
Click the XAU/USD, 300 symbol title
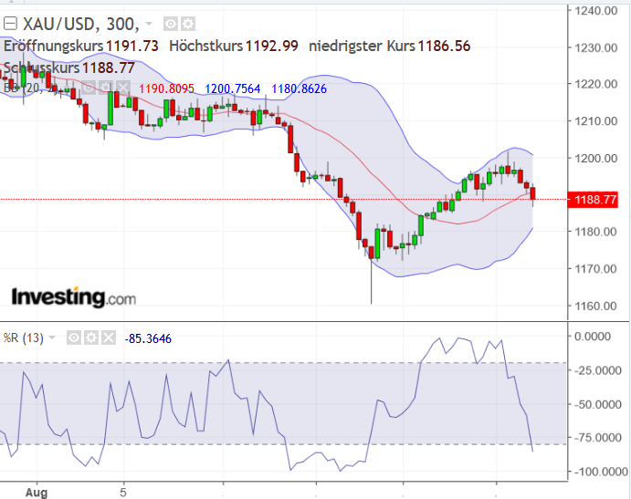click(x=81, y=24)
